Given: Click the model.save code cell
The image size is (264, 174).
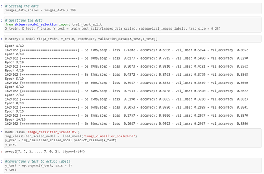Looking at the screenshot, I should pyautogui.click(x=133, y=138).
